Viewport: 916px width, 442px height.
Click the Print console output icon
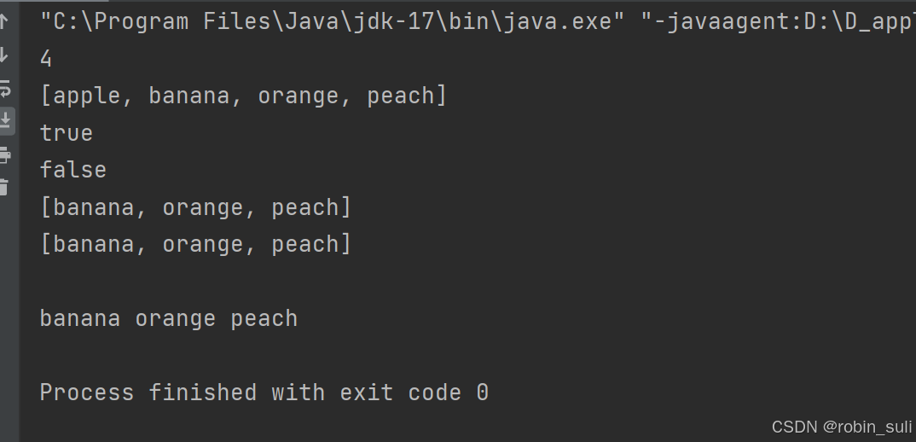click(x=4, y=155)
